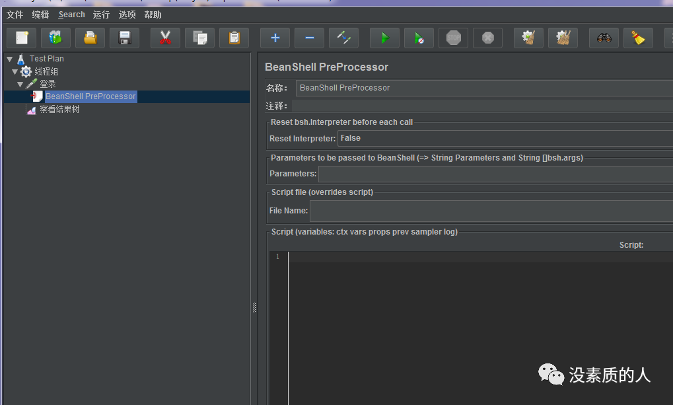
Task: Click the 线程组 gear icon in tree
Action: tap(26, 71)
